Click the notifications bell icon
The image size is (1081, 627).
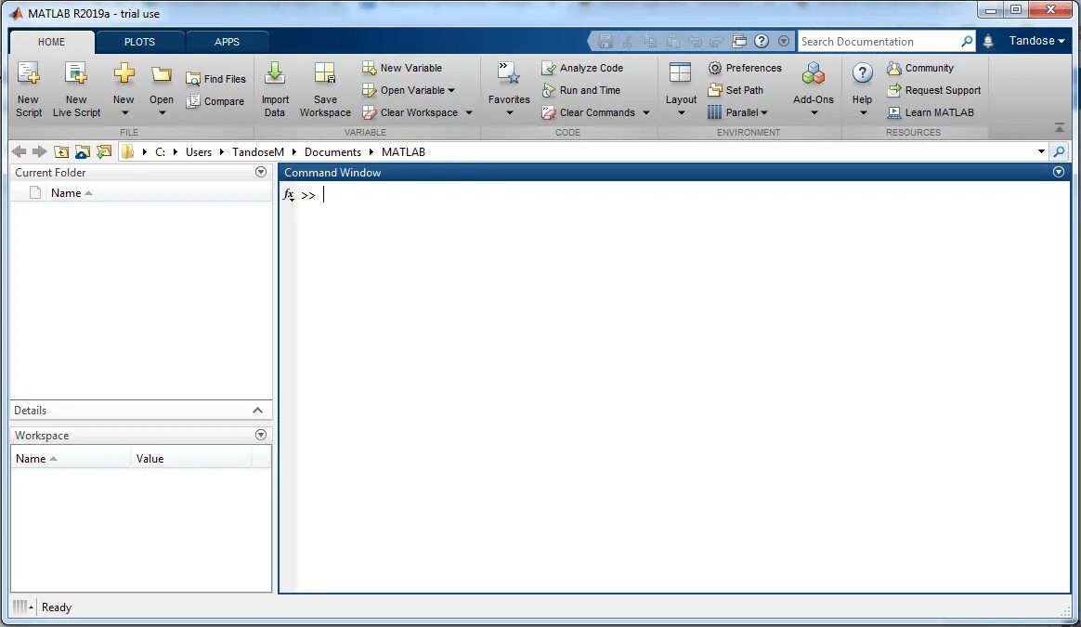click(x=988, y=42)
